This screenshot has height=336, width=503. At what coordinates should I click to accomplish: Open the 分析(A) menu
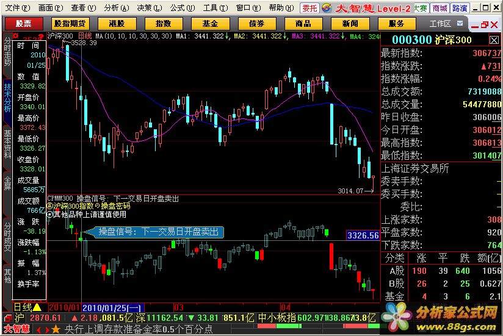117,8
